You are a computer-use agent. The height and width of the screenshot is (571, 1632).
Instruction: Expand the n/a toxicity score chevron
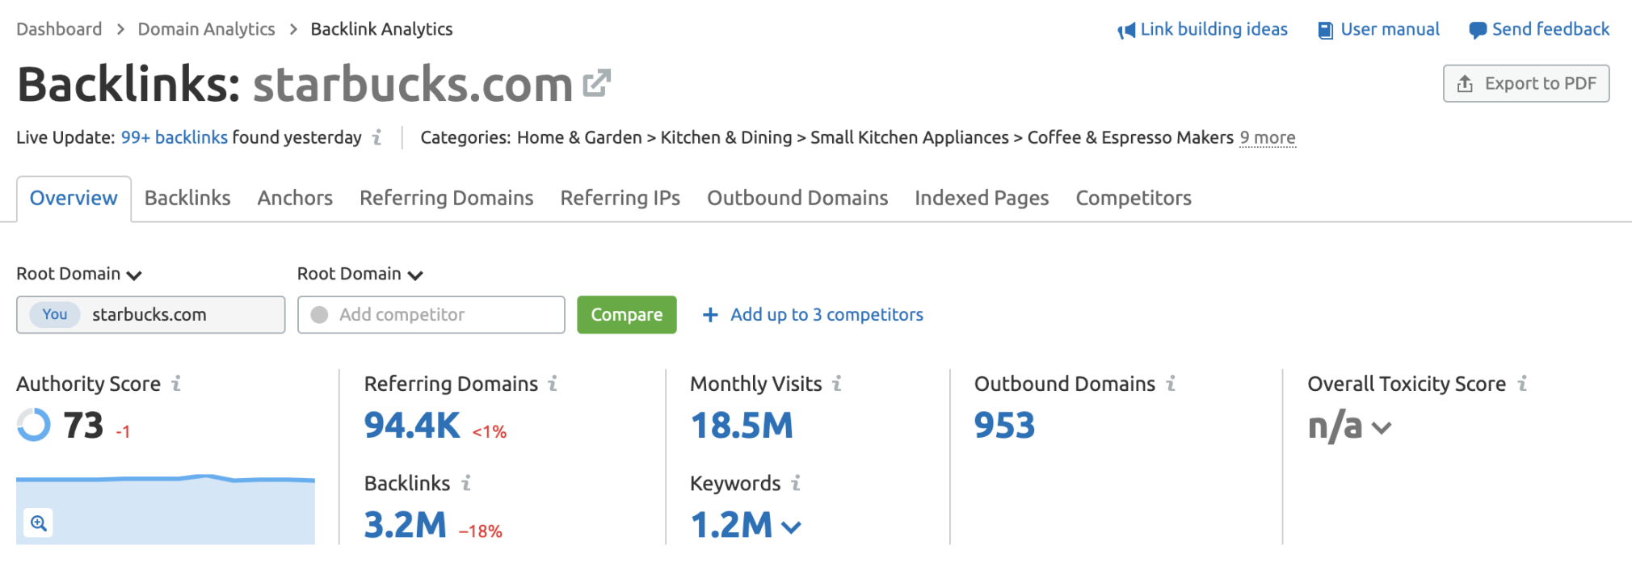[1382, 428]
